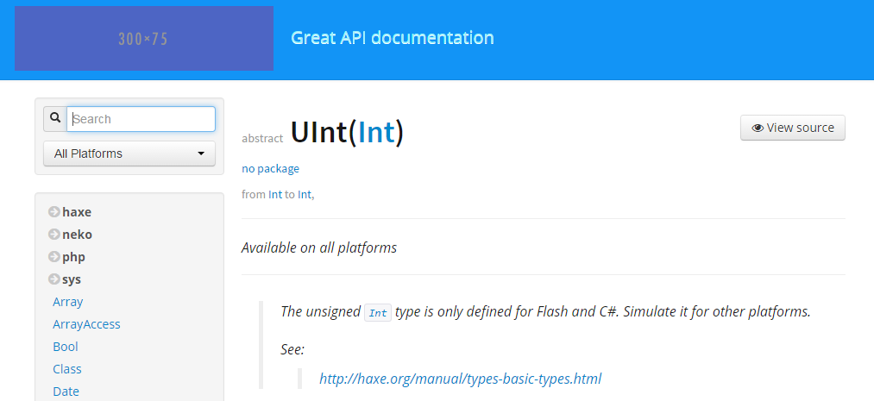Click the eye icon in View source

coord(758,128)
